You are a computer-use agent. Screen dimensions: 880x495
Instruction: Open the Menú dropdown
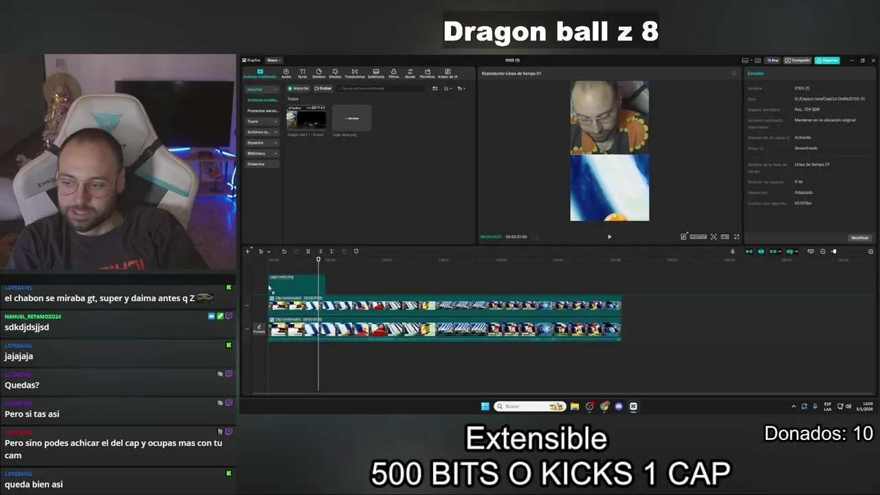click(274, 60)
